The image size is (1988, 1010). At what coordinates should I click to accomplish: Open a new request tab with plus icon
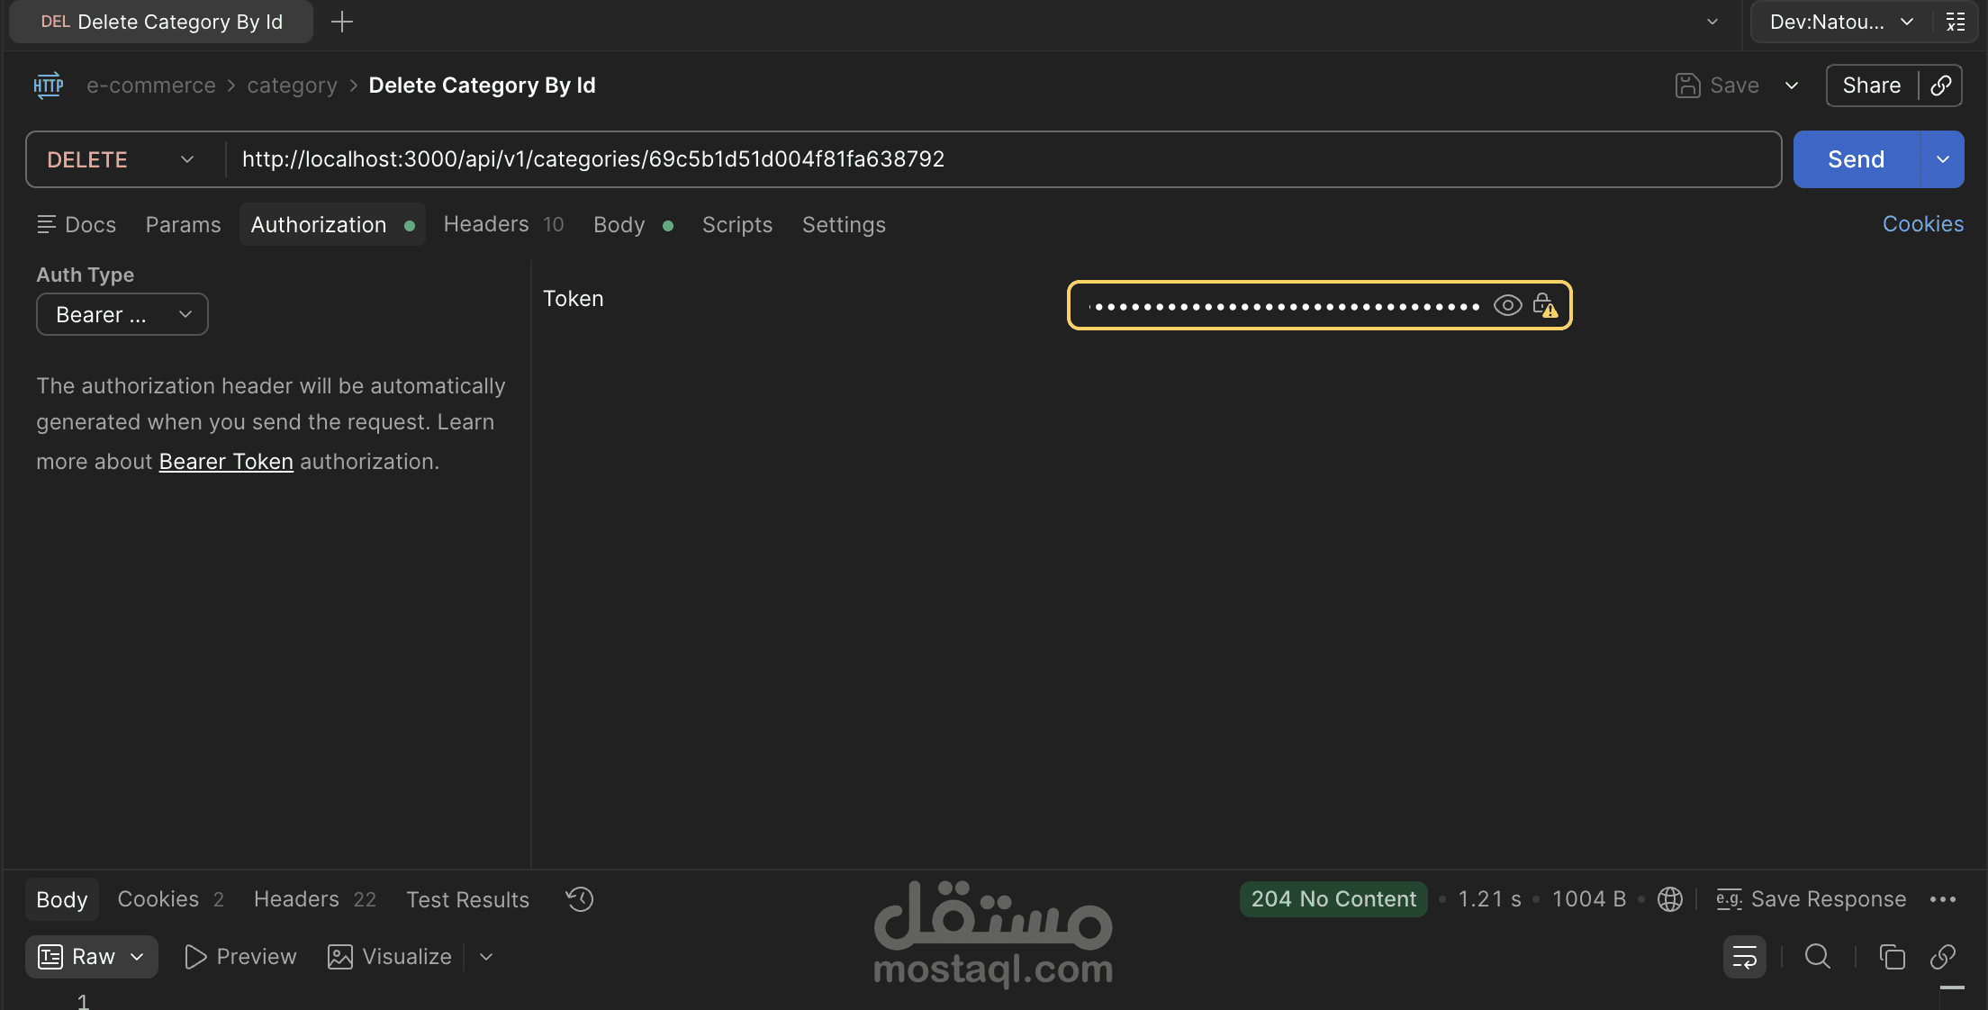click(x=342, y=22)
